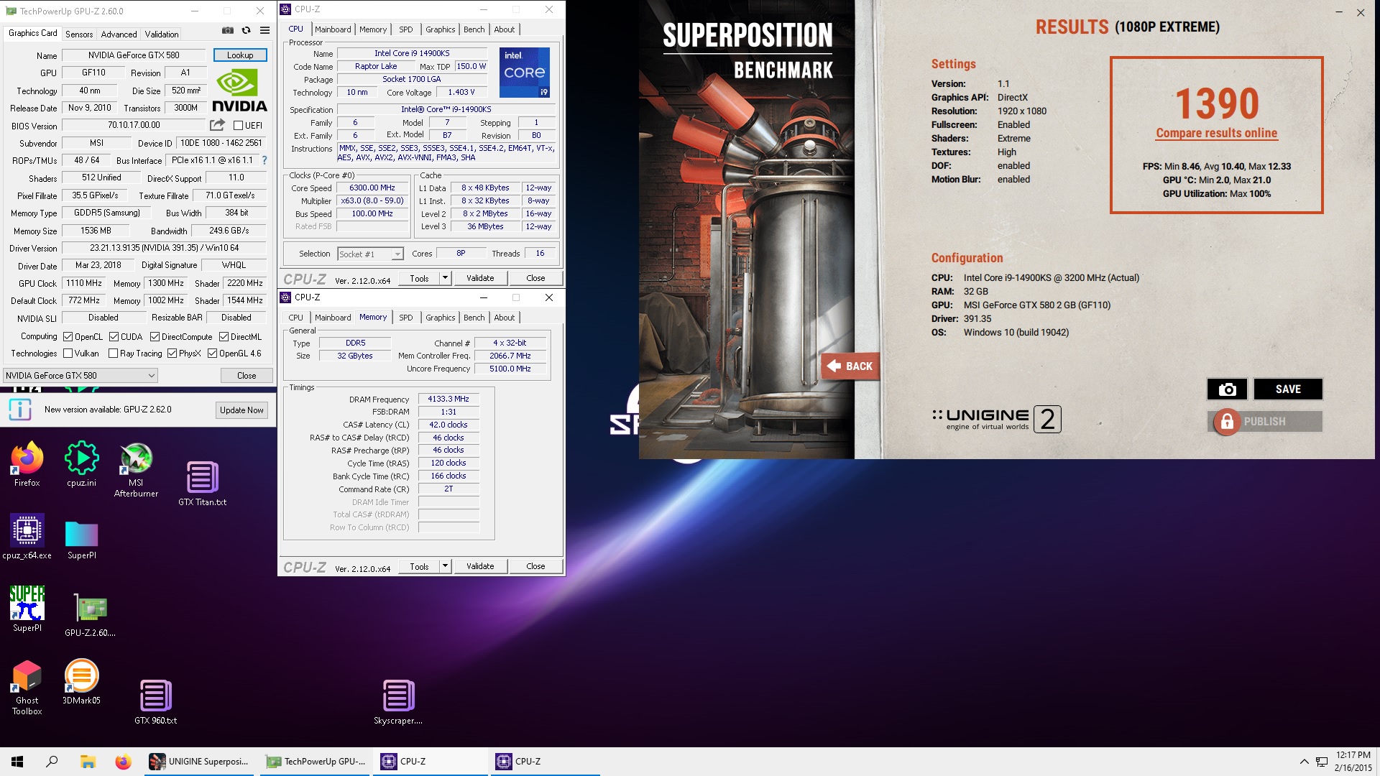1380x776 pixels.
Task: Click the Superposition BACK button
Action: point(850,366)
